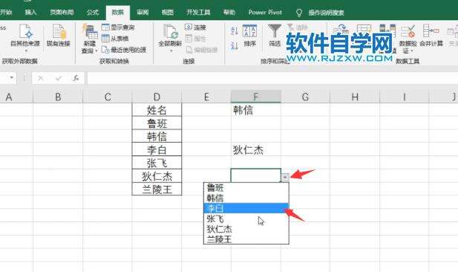Click the formula bar enter checkmark icon
This screenshot has height=272, width=458.
pyautogui.click(x=59, y=78)
